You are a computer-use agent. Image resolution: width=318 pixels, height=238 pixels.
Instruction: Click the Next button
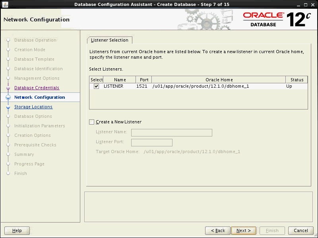click(244, 230)
